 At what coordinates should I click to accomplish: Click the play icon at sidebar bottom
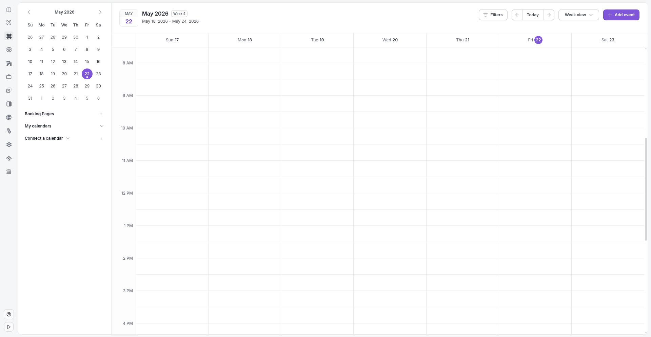[x=9, y=327]
